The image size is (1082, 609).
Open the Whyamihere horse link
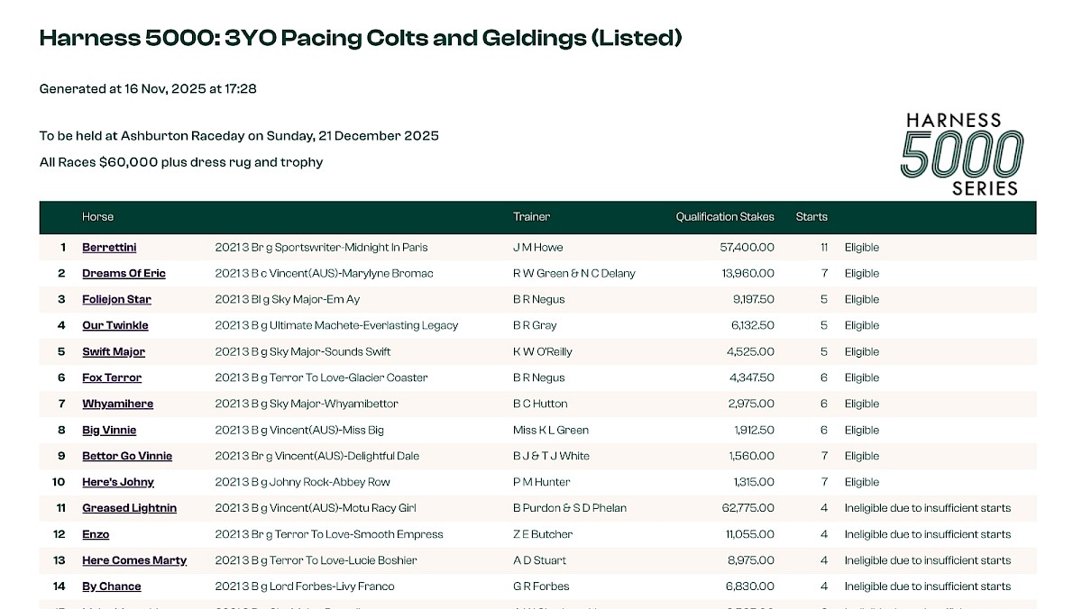pyautogui.click(x=117, y=404)
